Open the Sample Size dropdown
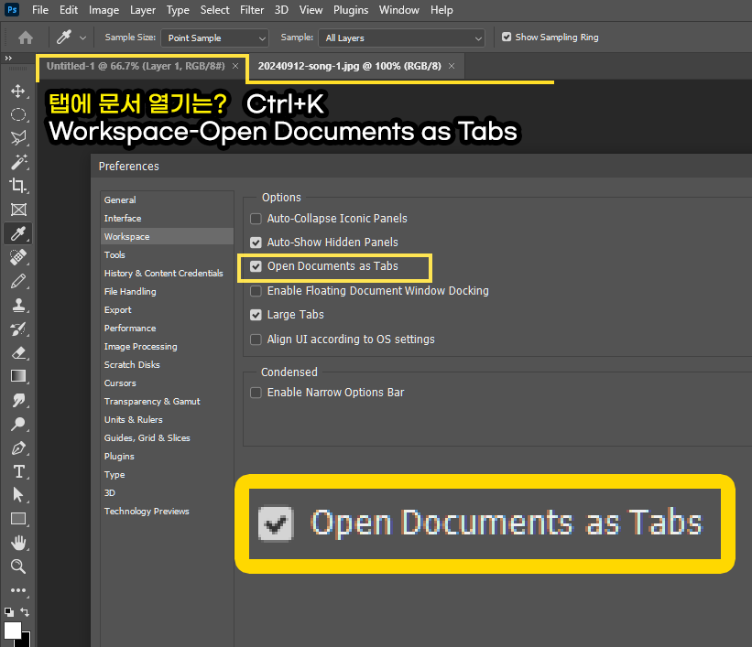 214,38
